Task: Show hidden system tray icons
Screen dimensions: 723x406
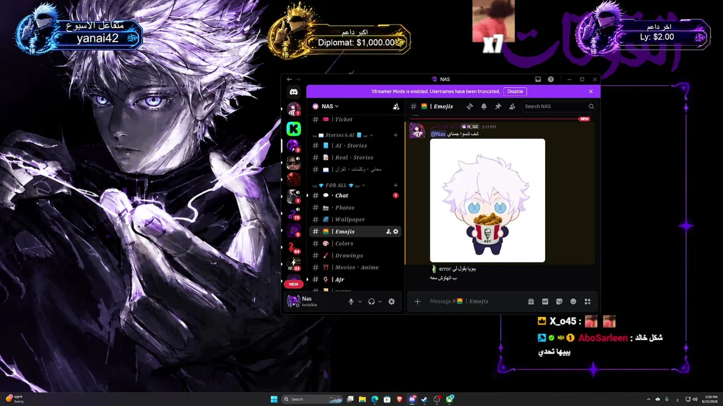Action: (x=648, y=399)
